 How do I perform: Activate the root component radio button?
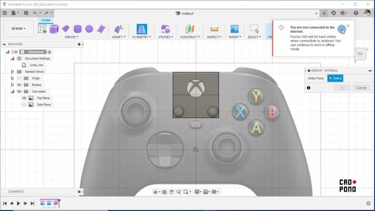click(49, 52)
